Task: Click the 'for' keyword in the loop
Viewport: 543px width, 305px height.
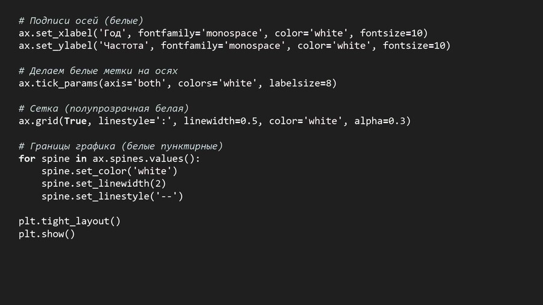Action: click(x=27, y=159)
